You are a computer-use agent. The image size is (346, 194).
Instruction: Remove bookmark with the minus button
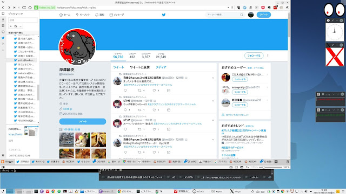pos(21,26)
